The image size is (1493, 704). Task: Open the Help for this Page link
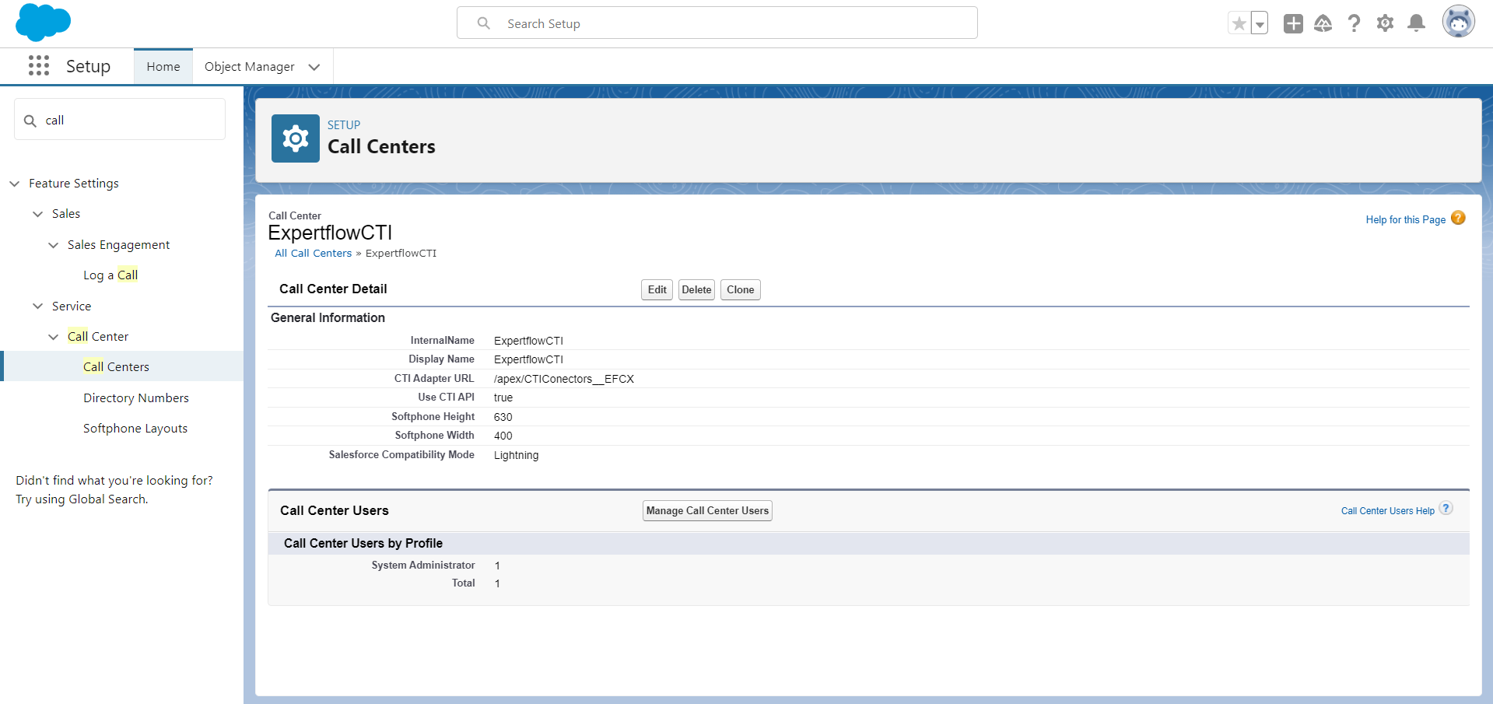coord(1405,220)
